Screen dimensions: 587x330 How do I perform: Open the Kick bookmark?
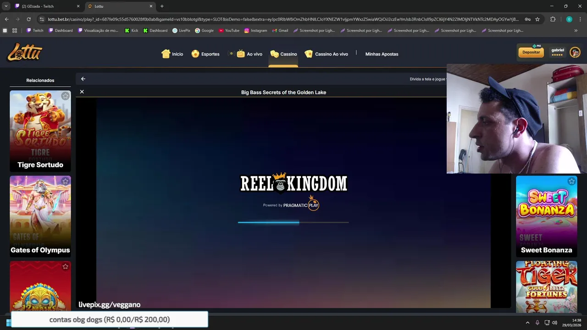[132, 31]
